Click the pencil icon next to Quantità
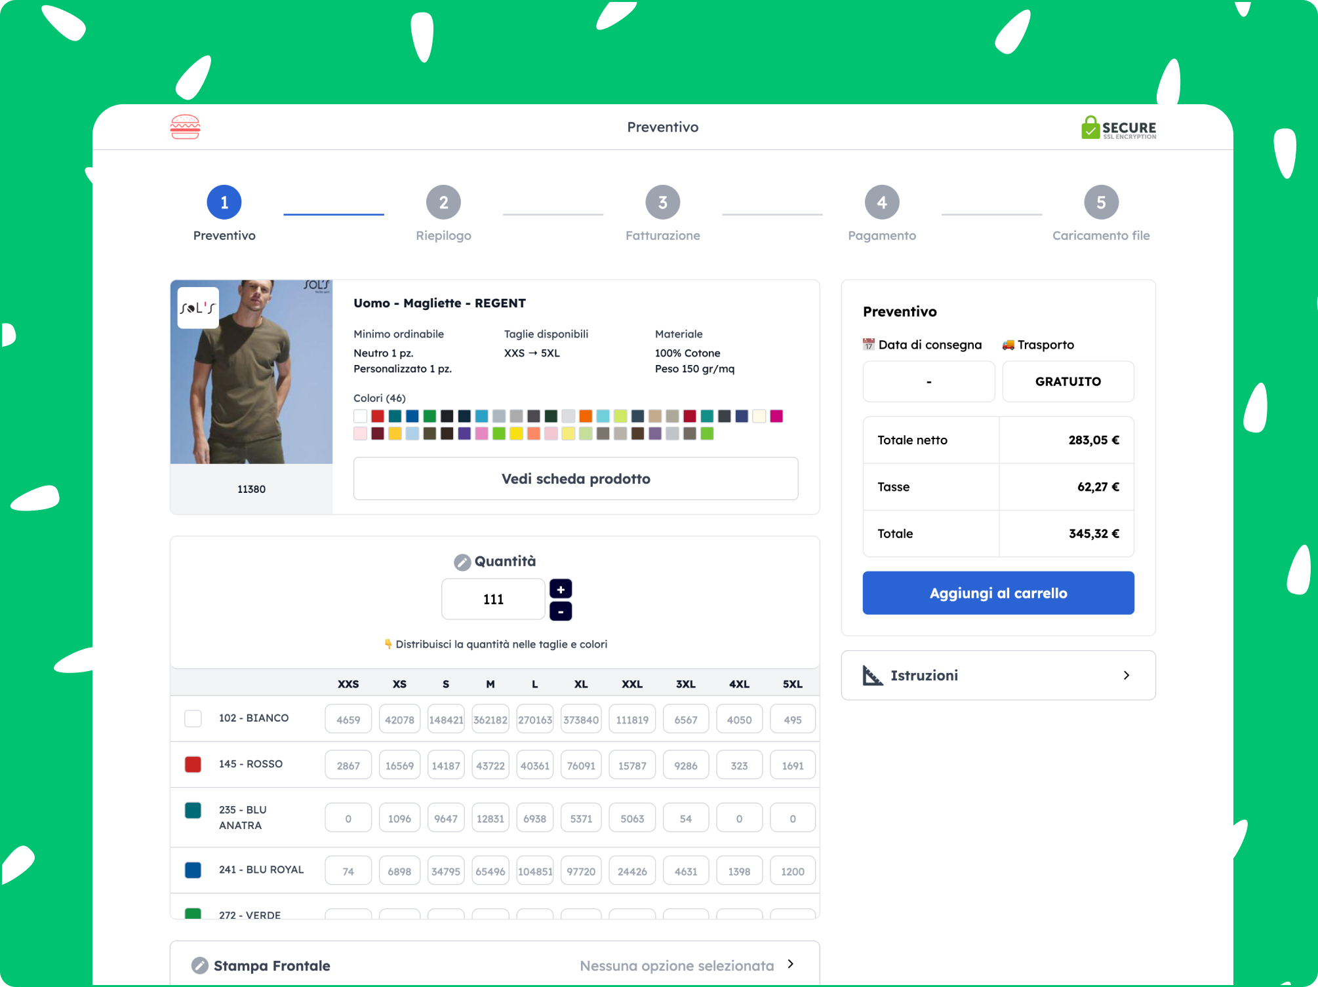1318x987 pixels. [462, 560]
